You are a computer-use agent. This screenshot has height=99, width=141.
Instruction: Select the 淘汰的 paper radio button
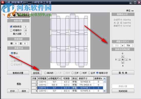[45, 73]
